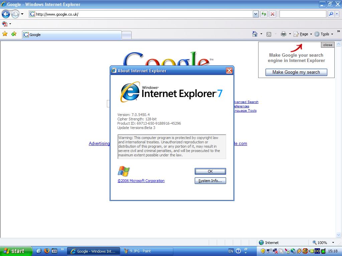
Task: Stop loading with the red X icon
Action: 273,14
